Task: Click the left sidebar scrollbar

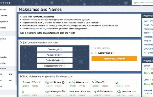Action: 16,46
